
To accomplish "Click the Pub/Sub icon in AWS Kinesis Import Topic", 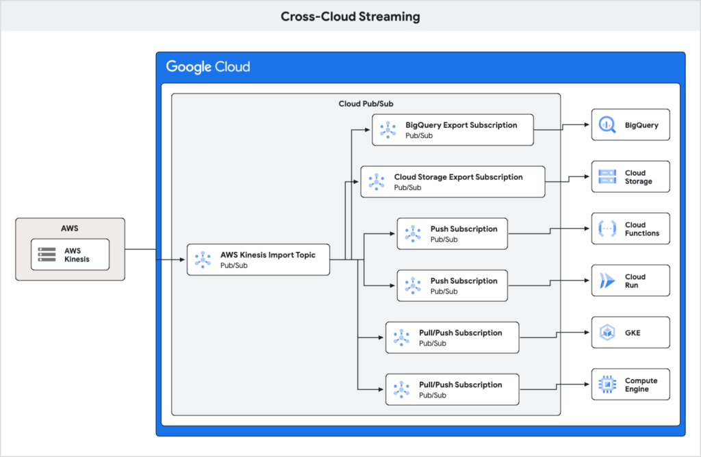I will (x=202, y=259).
